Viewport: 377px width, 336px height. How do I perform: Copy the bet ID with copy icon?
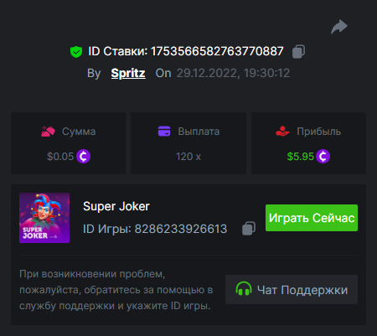tap(298, 52)
